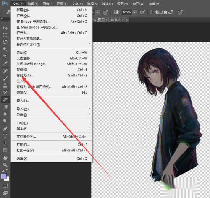
Task: Open the File menu
Action: [18, 4]
